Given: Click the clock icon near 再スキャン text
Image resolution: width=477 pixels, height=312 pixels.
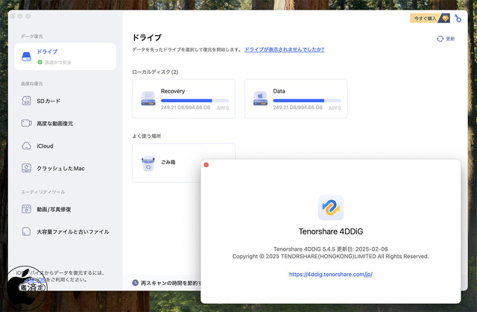Looking at the screenshot, I should click(x=136, y=283).
